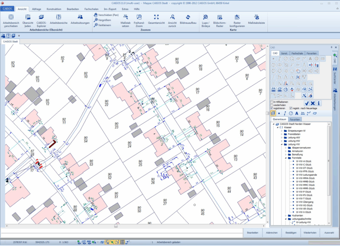Click the Freihand-Zoom ribbon icon

pos(139,17)
